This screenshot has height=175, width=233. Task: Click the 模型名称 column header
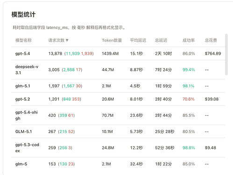pyautogui.click(x=23, y=40)
